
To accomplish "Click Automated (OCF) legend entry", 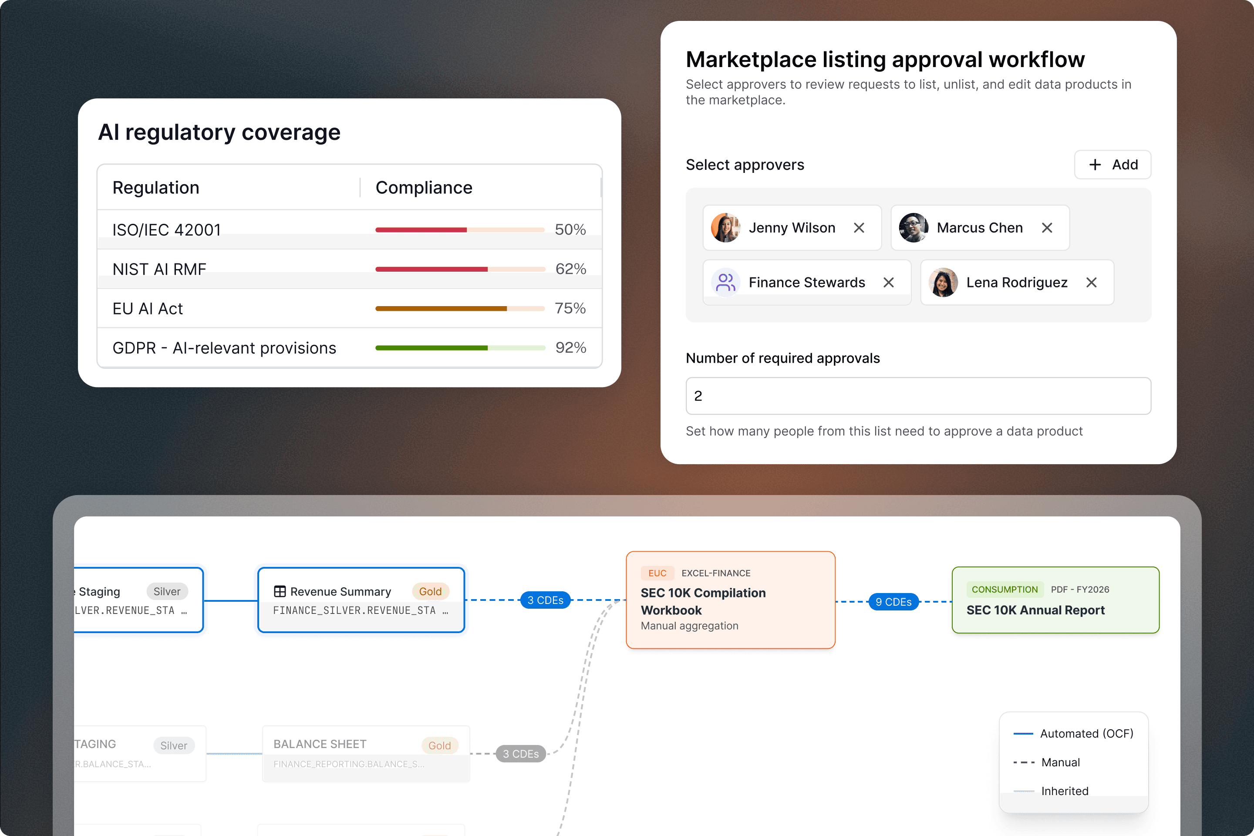I will point(1073,734).
